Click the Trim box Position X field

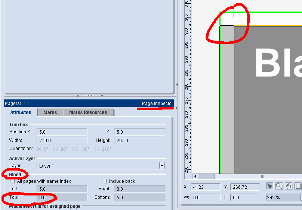click(x=62, y=132)
